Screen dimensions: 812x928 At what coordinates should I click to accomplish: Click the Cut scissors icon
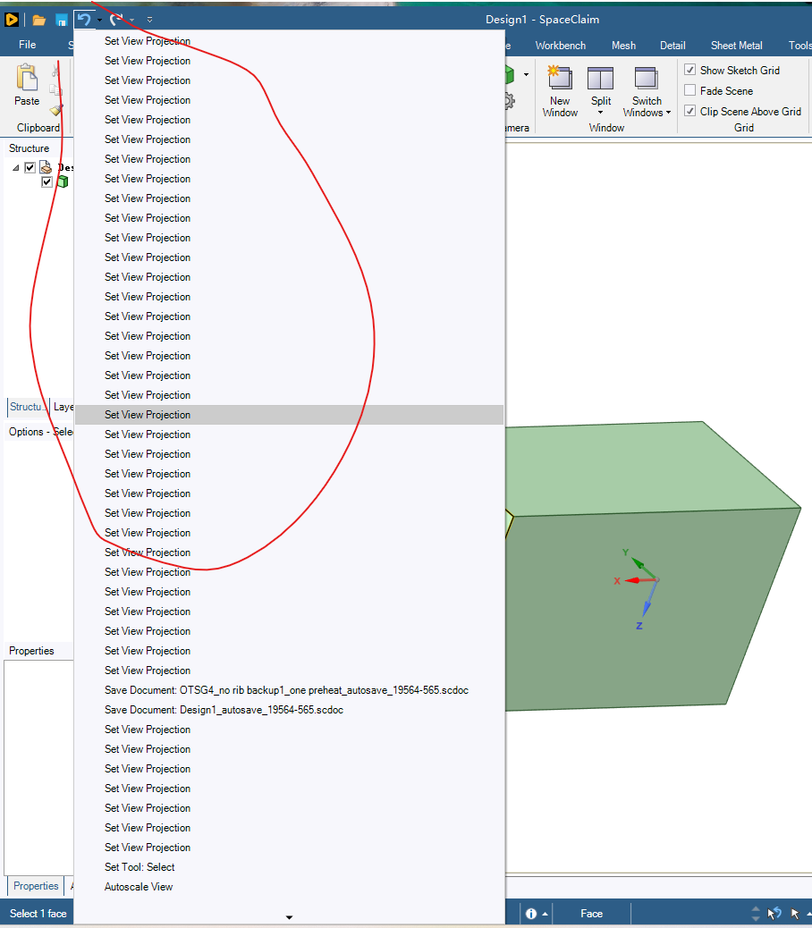(55, 71)
